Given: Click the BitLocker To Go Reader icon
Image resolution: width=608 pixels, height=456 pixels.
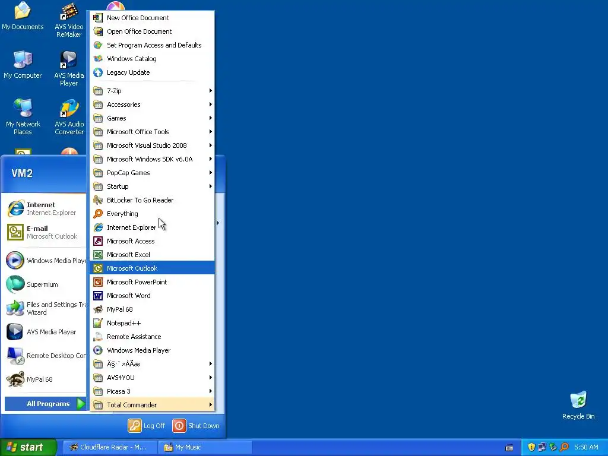Looking at the screenshot, I should [98, 199].
